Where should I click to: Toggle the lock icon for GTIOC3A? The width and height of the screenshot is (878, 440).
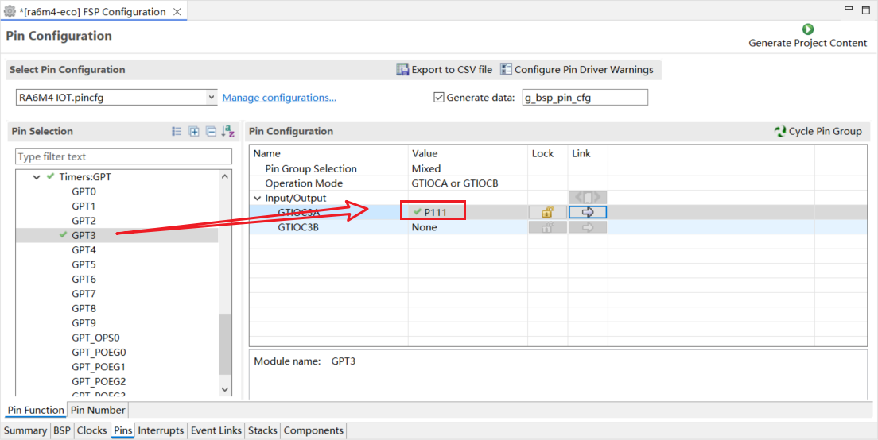point(548,212)
